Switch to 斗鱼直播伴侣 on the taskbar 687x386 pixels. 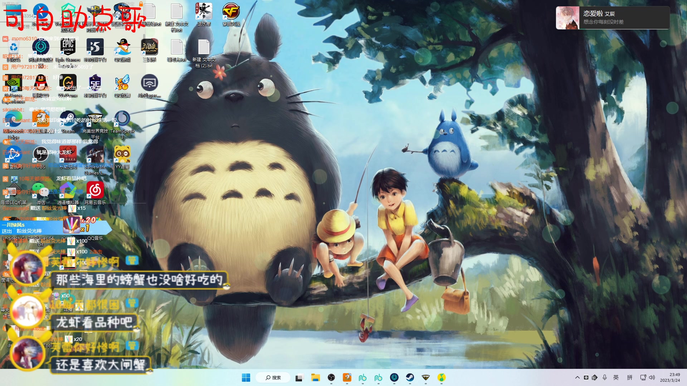pos(347,377)
